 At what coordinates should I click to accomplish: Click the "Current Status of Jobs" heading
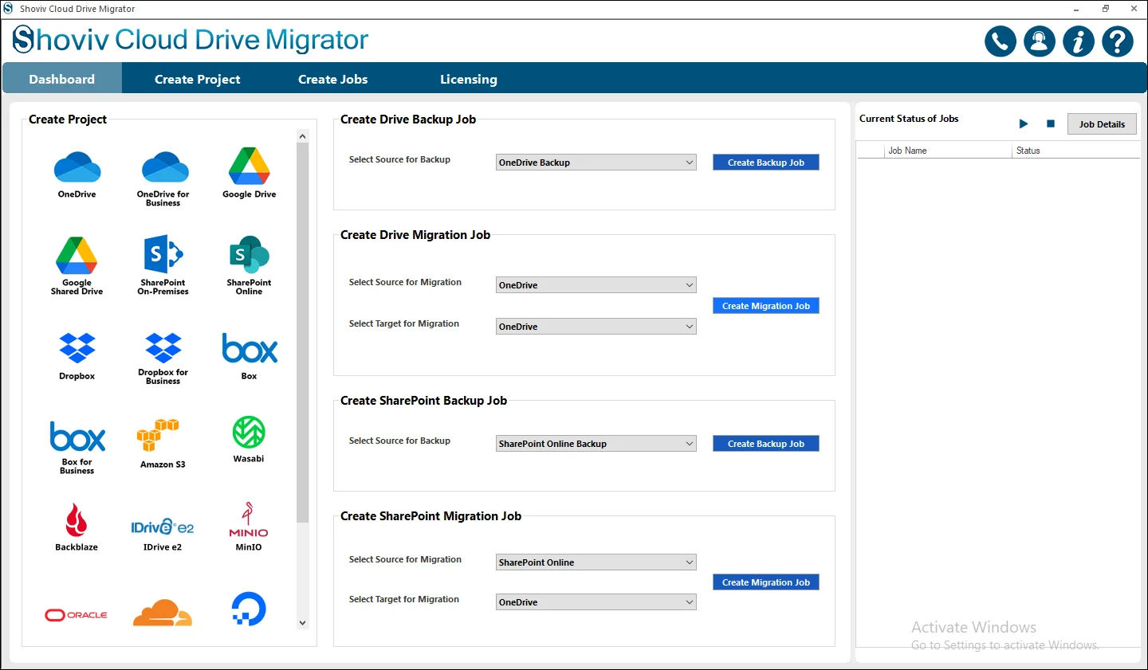(x=909, y=119)
